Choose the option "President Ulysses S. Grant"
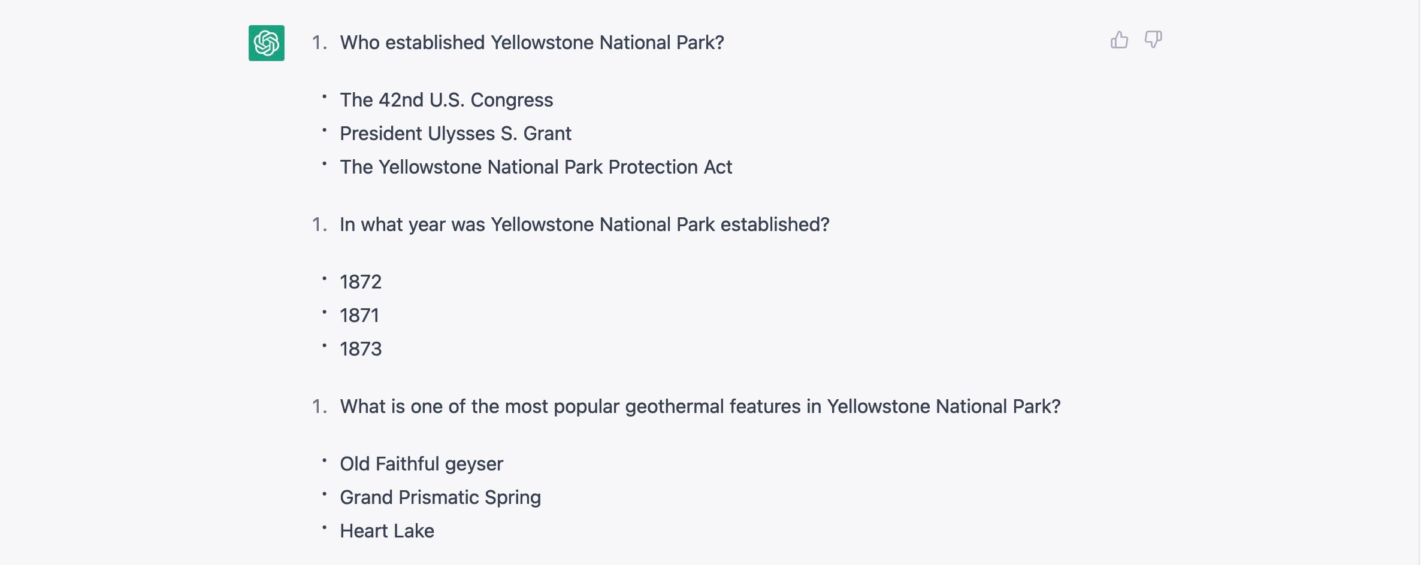Screen dimensions: 1421x565 455,133
